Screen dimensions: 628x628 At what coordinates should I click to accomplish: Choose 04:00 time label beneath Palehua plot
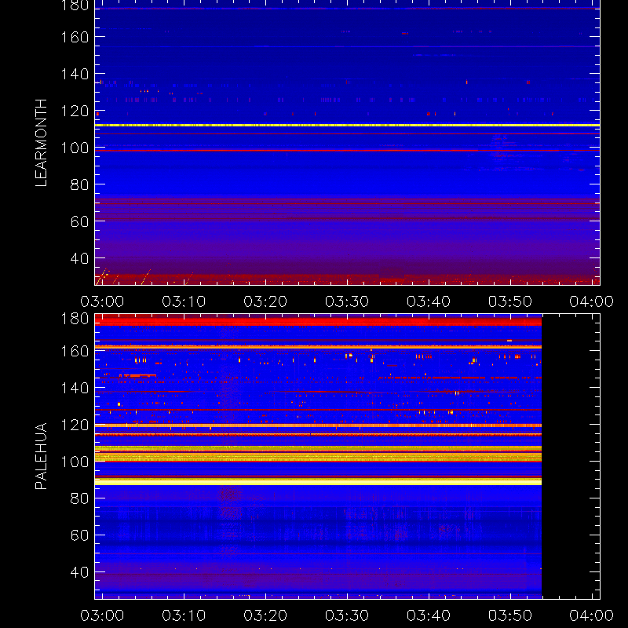pyautogui.click(x=592, y=615)
